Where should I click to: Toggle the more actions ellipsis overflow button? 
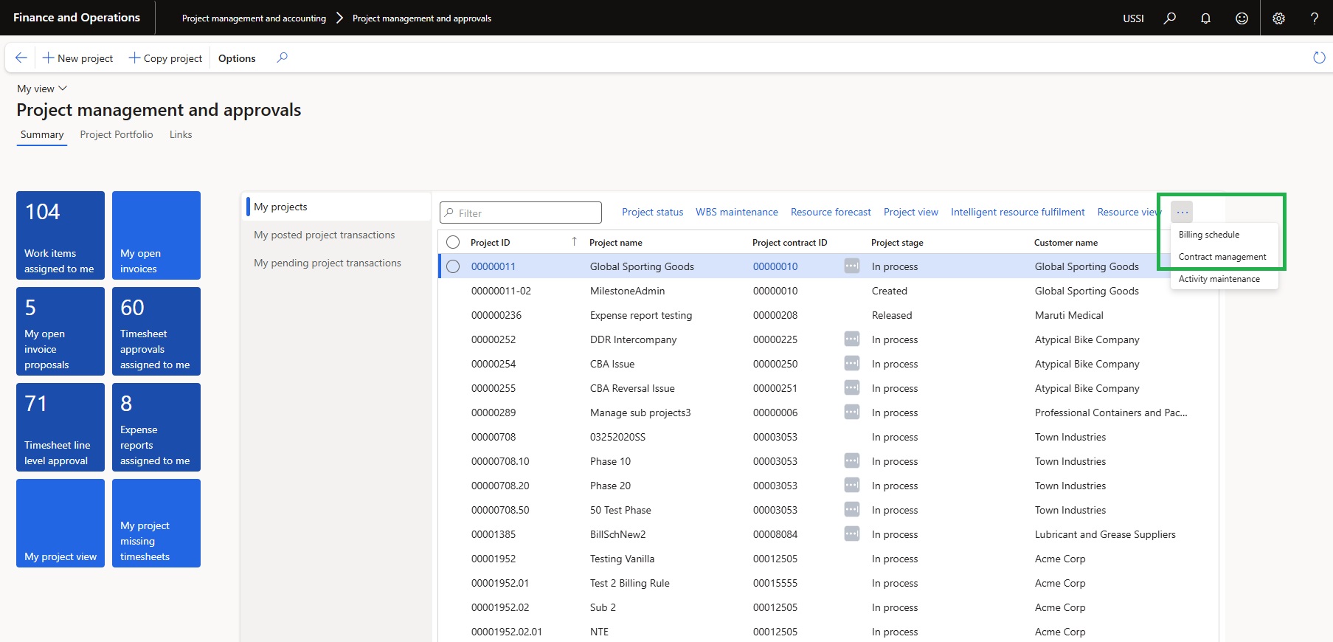click(x=1182, y=213)
